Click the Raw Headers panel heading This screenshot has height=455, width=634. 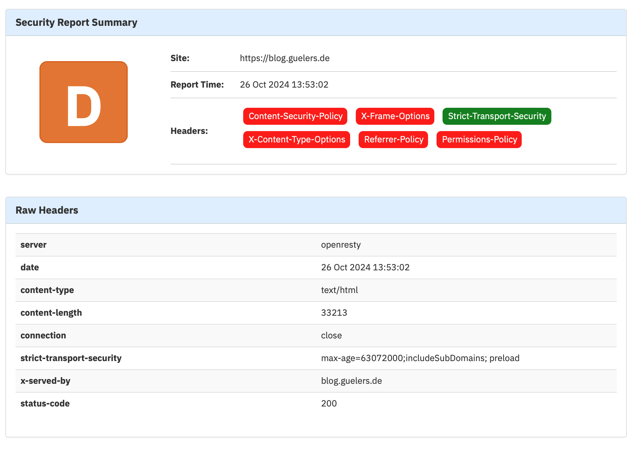click(47, 210)
